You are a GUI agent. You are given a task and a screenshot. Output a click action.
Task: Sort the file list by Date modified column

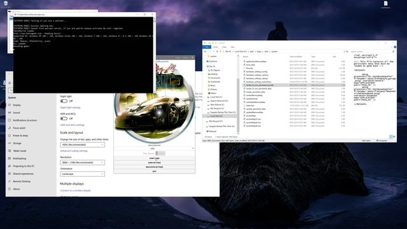point(296,57)
